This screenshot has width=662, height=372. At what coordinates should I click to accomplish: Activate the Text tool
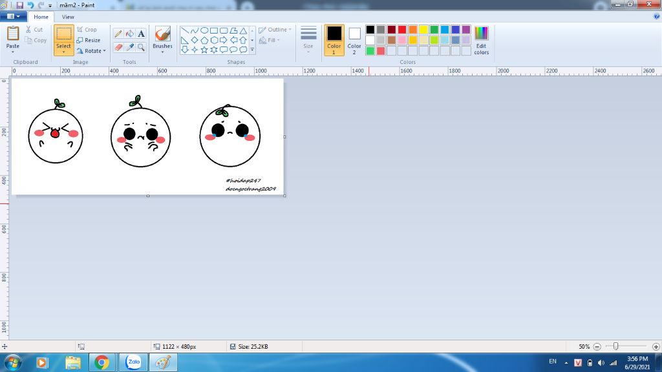(141, 34)
